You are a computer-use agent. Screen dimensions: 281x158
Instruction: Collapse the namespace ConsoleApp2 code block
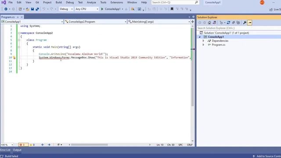pyautogui.click(x=19, y=33)
